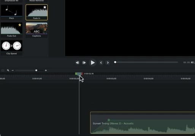The image size is (195, 136).
Task: Click the green playhead in-point handle
Action: (76, 74)
